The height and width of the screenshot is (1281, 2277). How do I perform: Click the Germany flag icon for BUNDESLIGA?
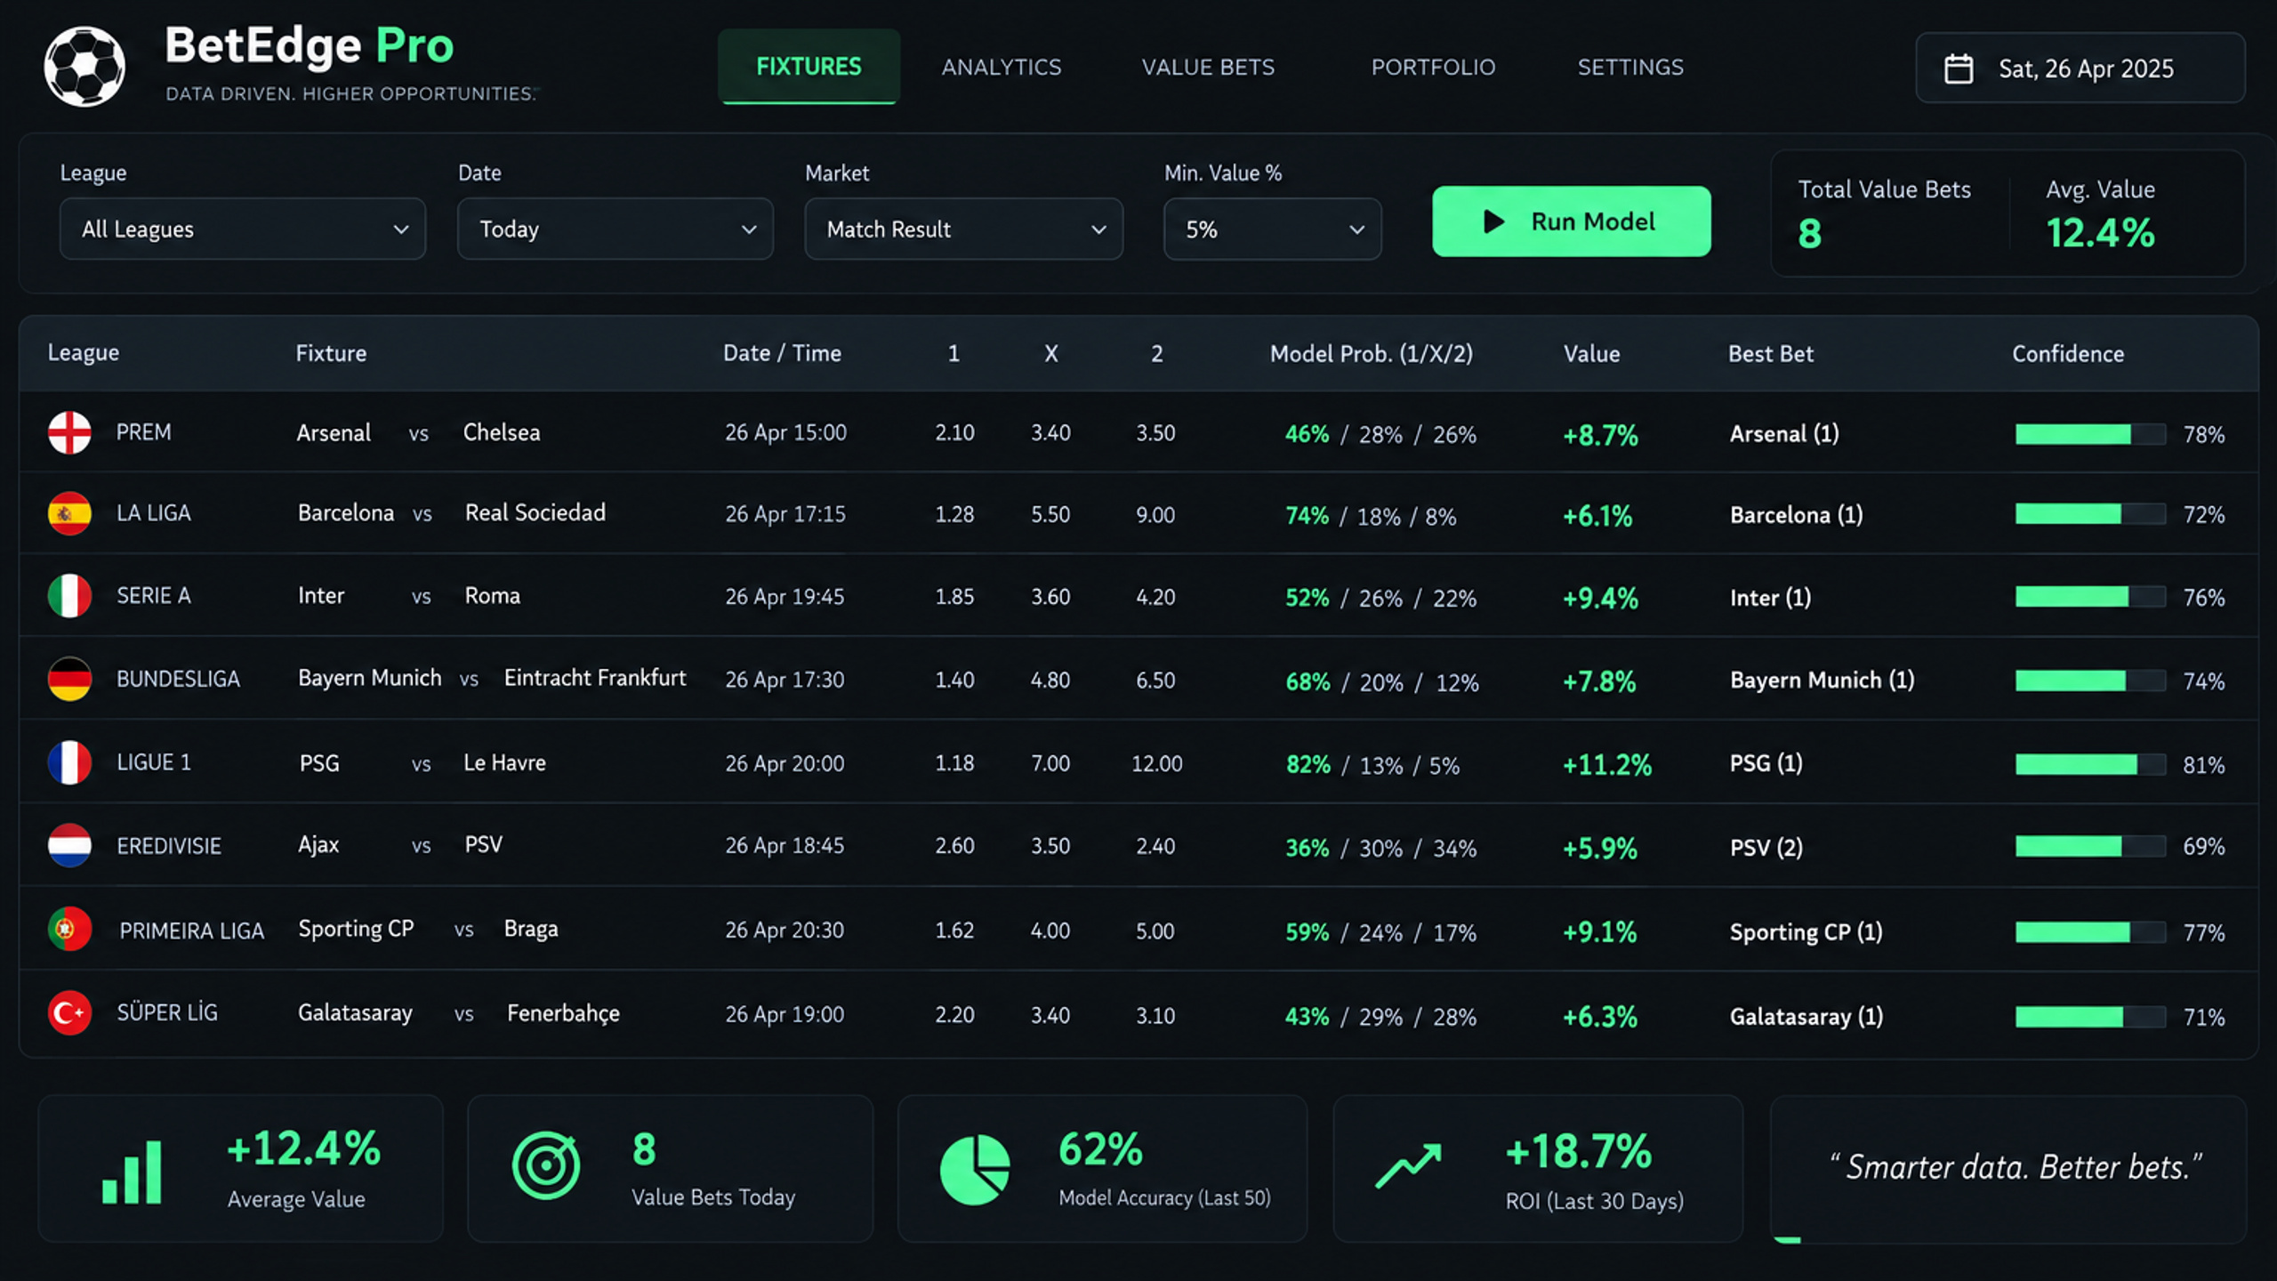click(69, 679)
